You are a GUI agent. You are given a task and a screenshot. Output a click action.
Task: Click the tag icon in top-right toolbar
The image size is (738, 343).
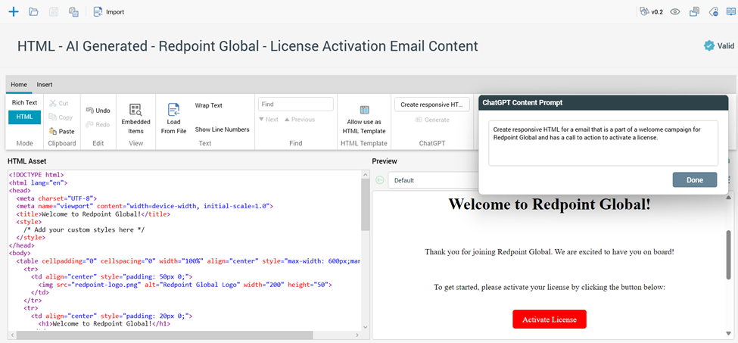tap(712, 12)
